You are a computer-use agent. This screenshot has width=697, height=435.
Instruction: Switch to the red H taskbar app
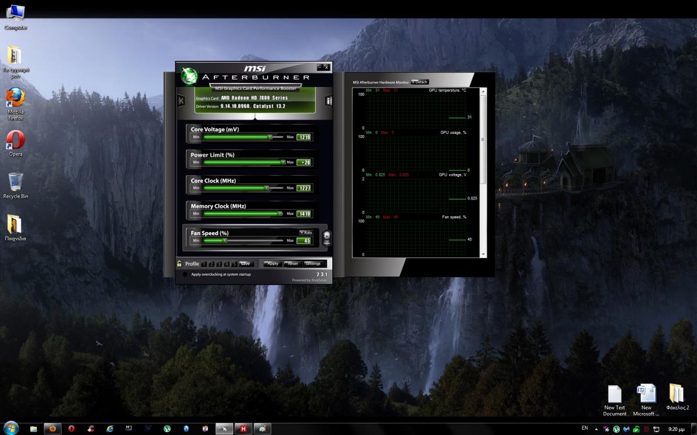[x=243, y=429]
